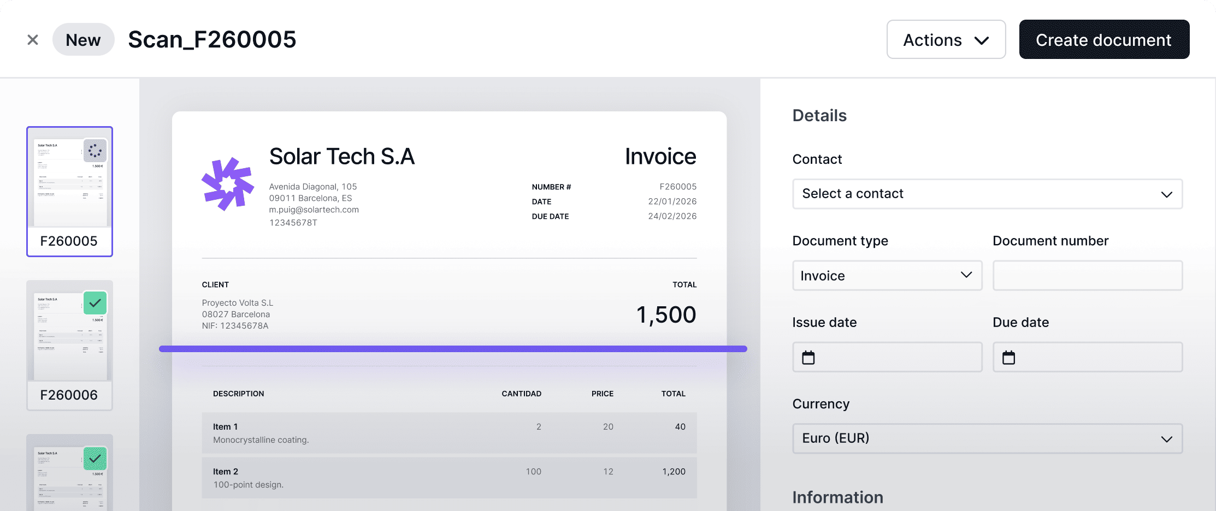The image size is (1216, 511).
Task: Click the DESCRIPTION column header
Action: pyautogui.click(x=239, y=394)
